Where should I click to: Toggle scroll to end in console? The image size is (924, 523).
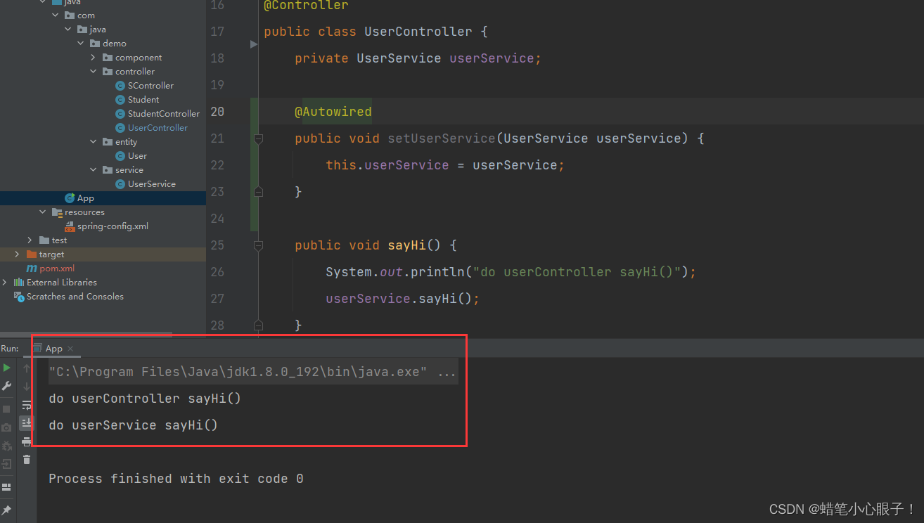27,422
